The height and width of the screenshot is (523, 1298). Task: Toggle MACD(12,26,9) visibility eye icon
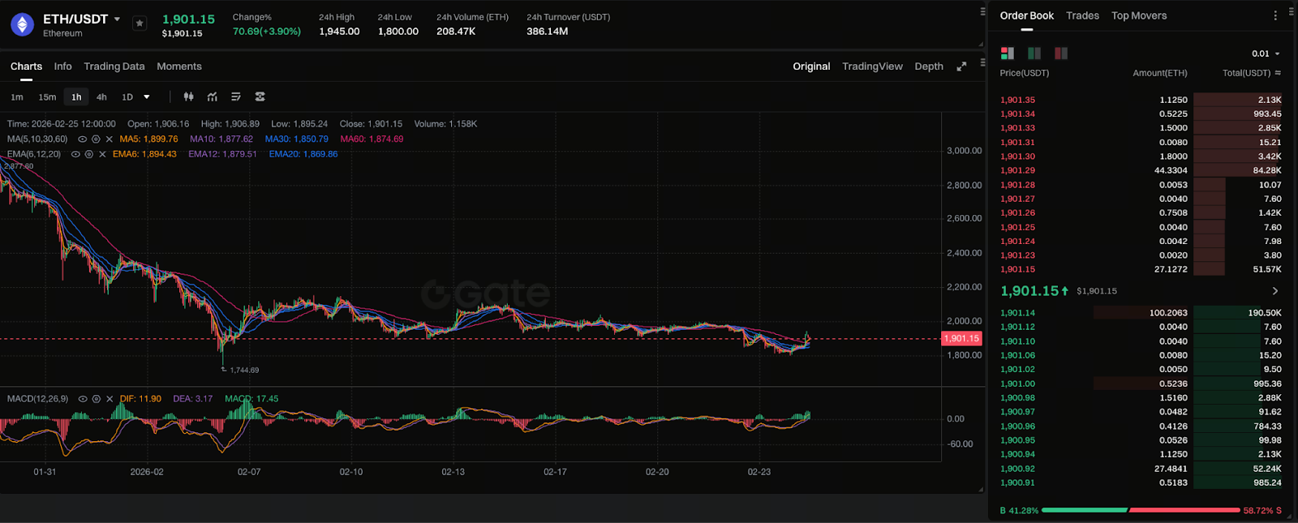point(82,399)
